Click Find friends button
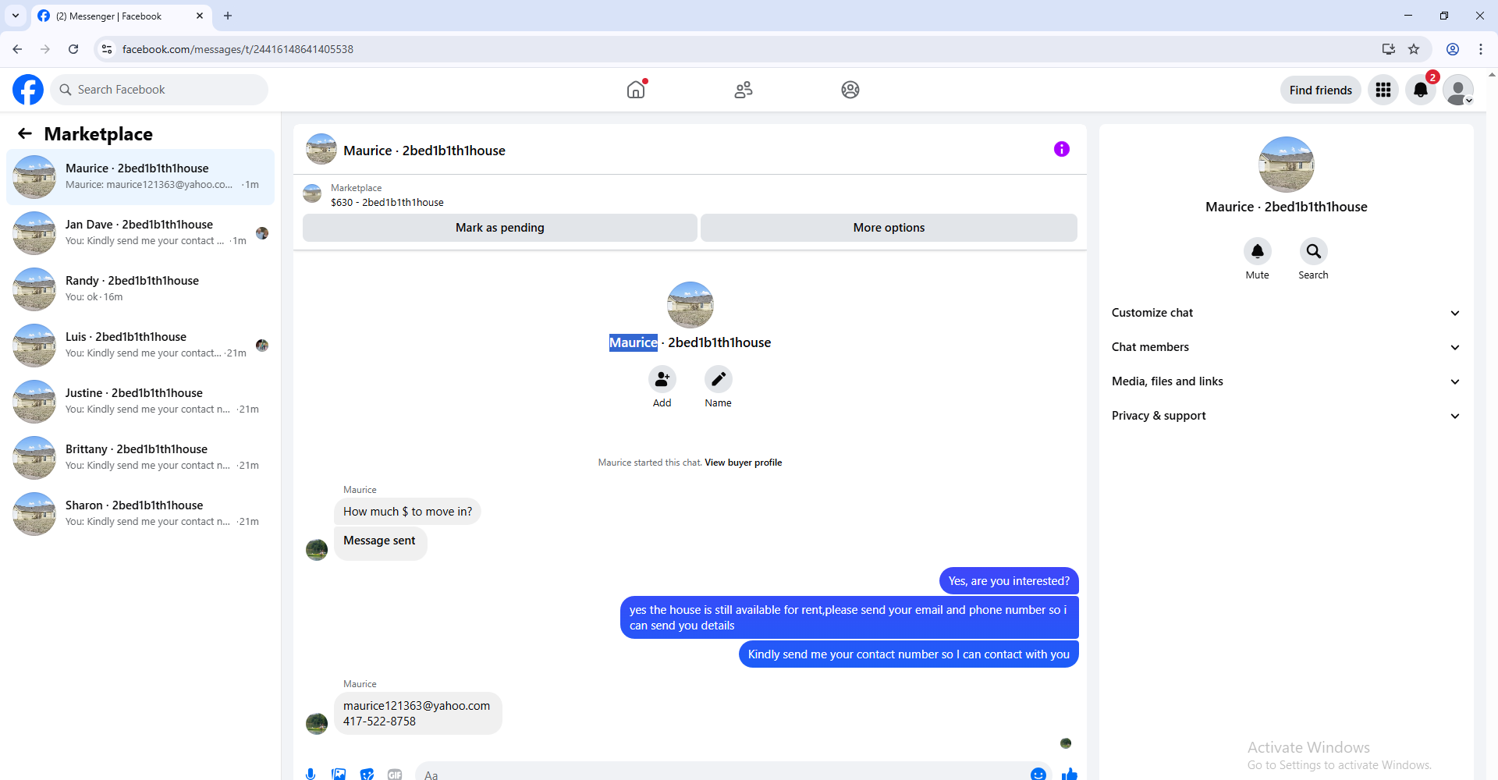Screen dimensions: 1498x780 (x=1321, y=90)
